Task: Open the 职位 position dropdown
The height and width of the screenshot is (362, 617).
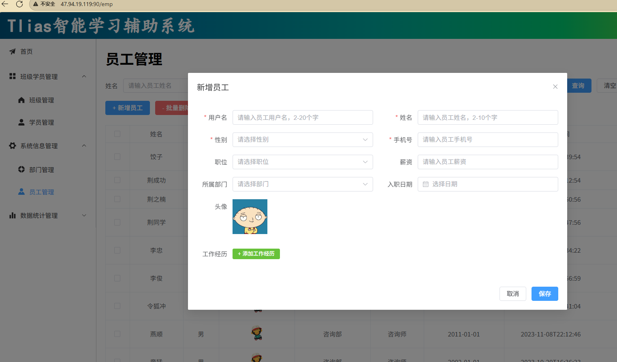Action: click(302, 162)
